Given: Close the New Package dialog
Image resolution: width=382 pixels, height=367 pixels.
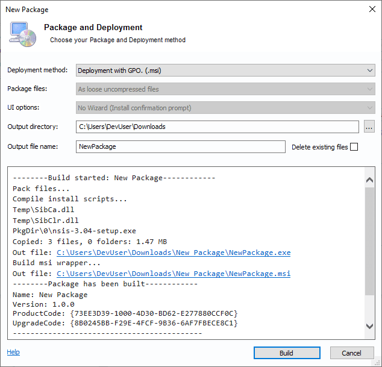Looking at the screenshot, I should pyautogui.click(x=371, y=9).
